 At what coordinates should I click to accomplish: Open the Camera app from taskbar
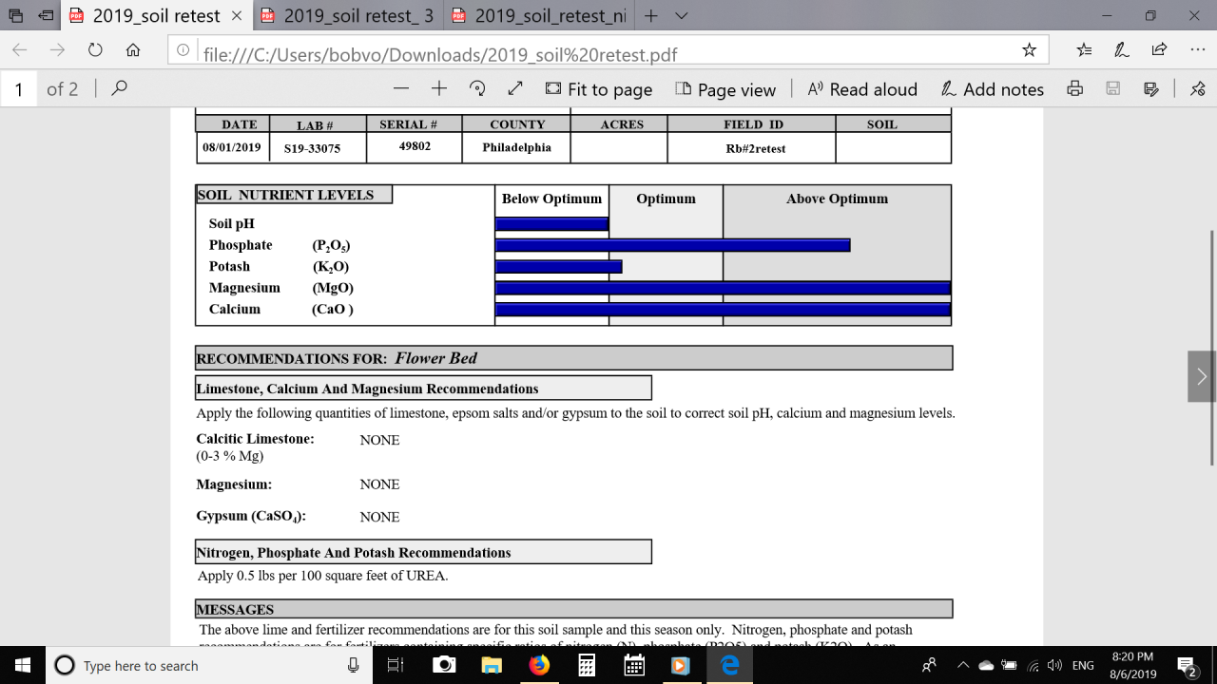(442, 666)
